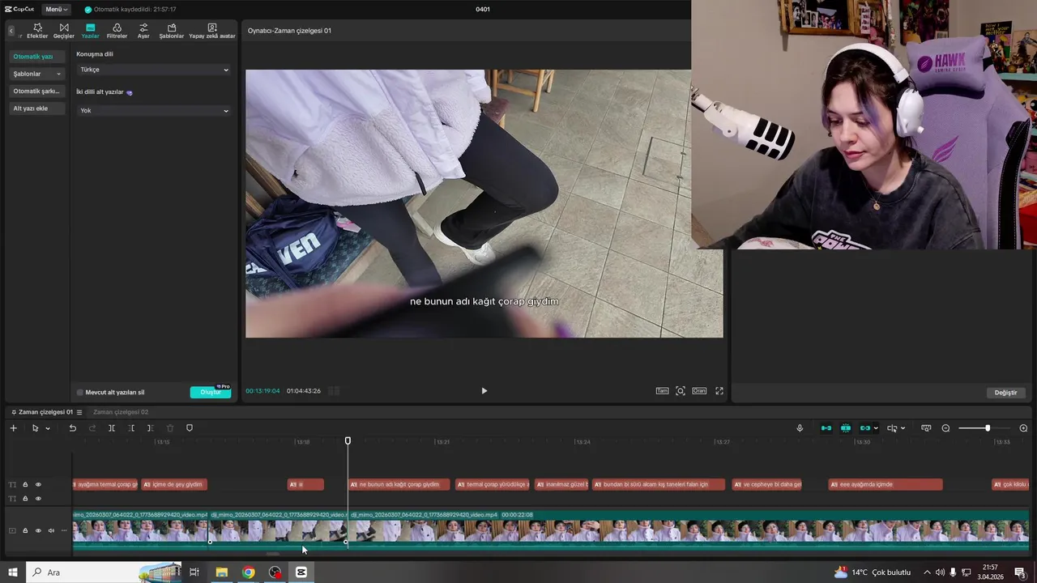Play the video in the player
The height and width of the screenshot is (583, 1037).
484,391
